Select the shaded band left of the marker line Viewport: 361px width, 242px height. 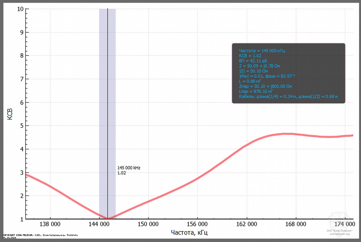(x=103, y=107)
